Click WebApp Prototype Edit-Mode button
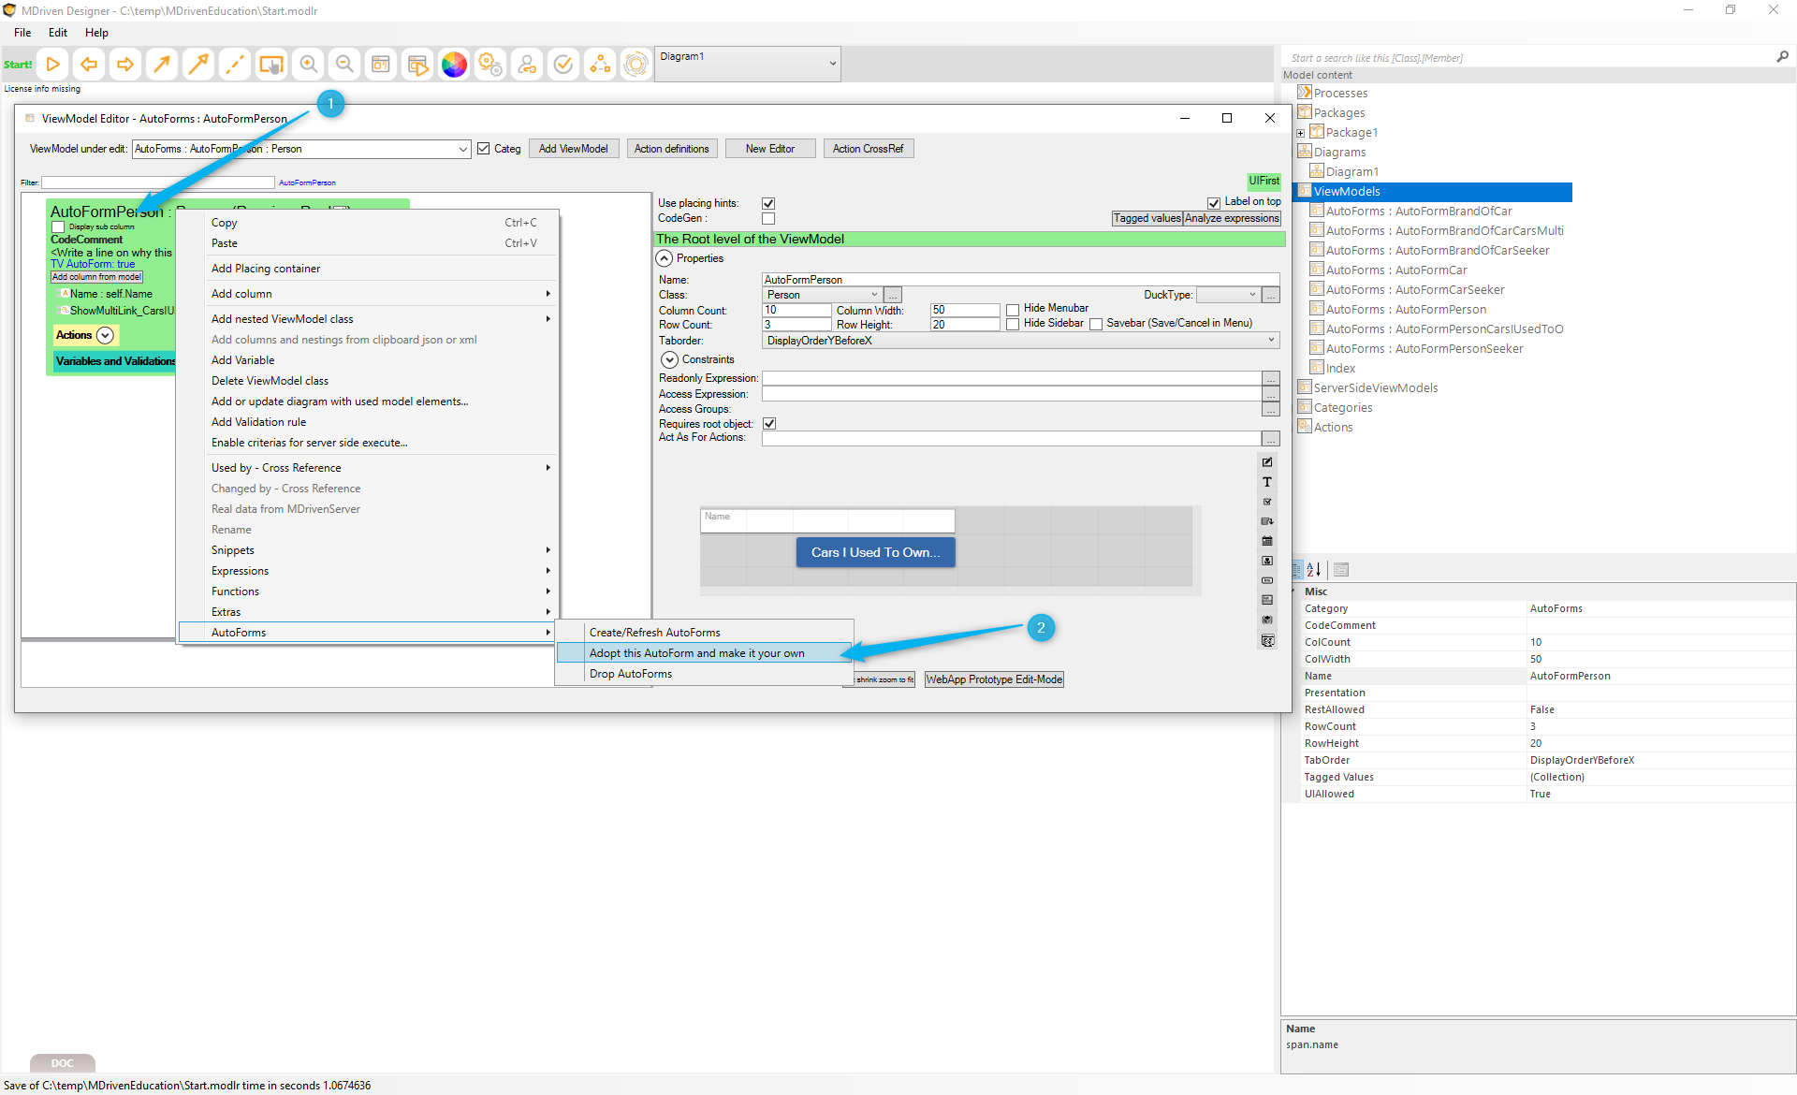The width and height of the screenshot is (1797, 1095). click(994, 679)
